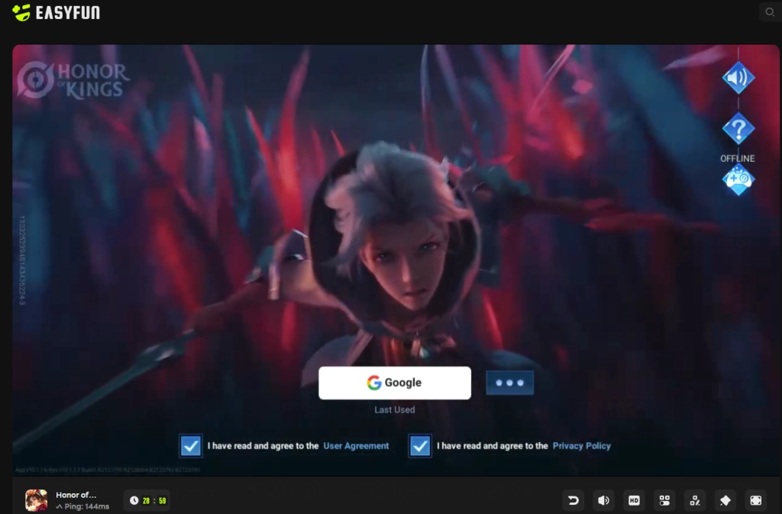Open the question mark help icon

(x=738, y=128)
